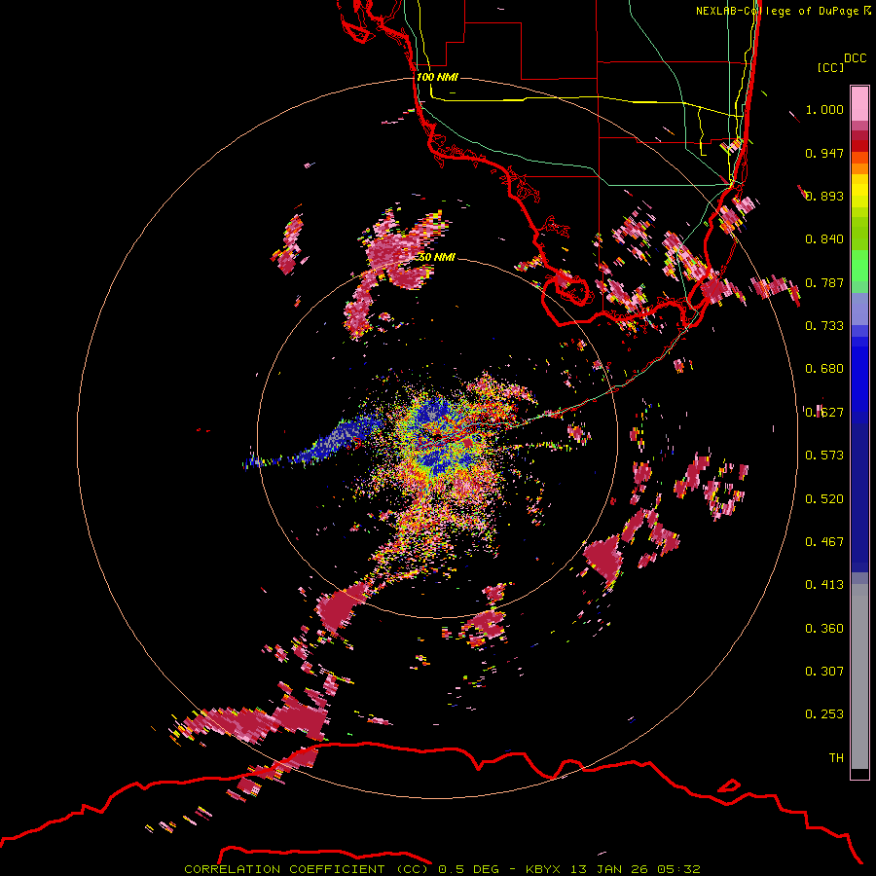The width and height of the screenshot is (876, 876).
Task: Select the 0.253 scale value
Action: [824, 714]
